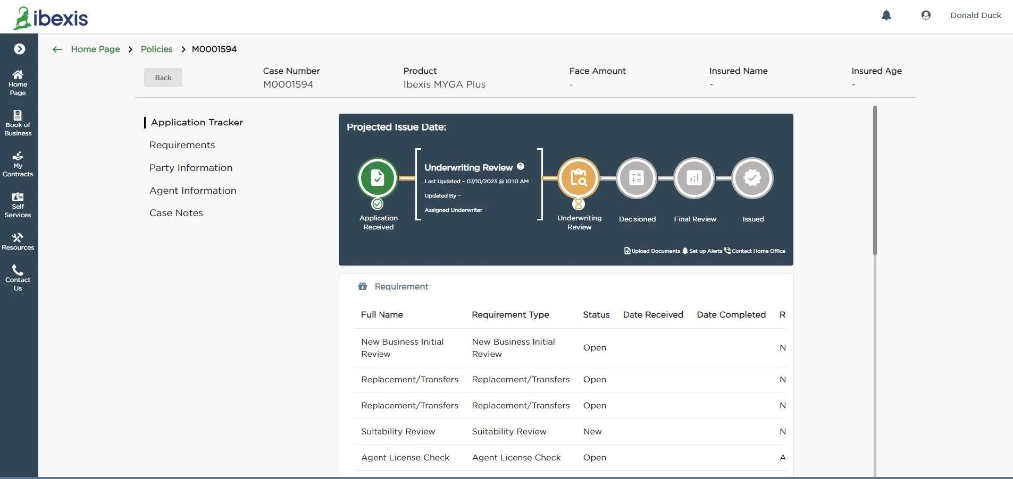Click the Date Received column header
This screenshot has height=479, width=1013.
coord(653,315)
